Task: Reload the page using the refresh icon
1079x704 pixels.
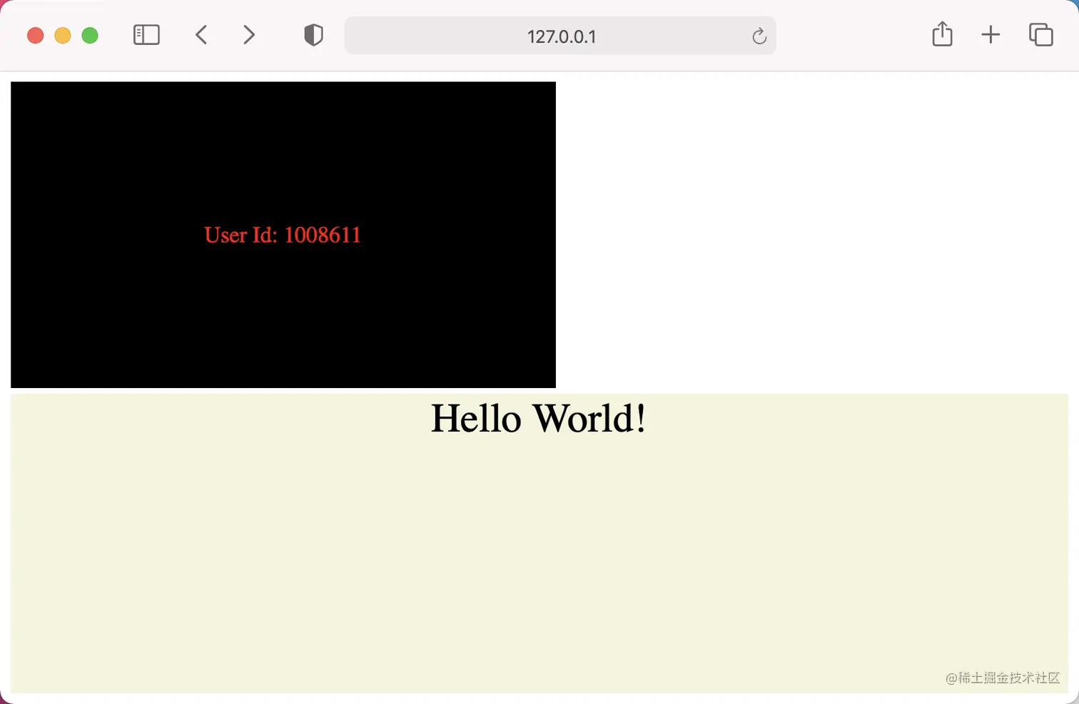Action: click(759, 36)
